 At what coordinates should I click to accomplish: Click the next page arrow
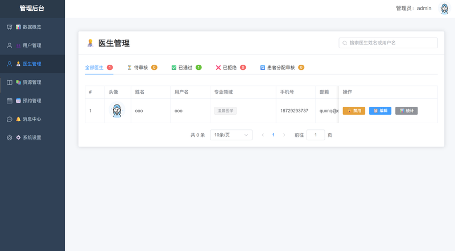pyautogui.click(x=284, y=135)
